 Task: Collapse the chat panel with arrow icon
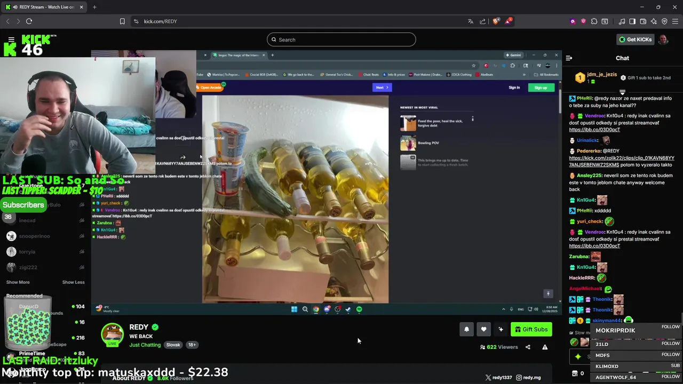coord(569,58)
